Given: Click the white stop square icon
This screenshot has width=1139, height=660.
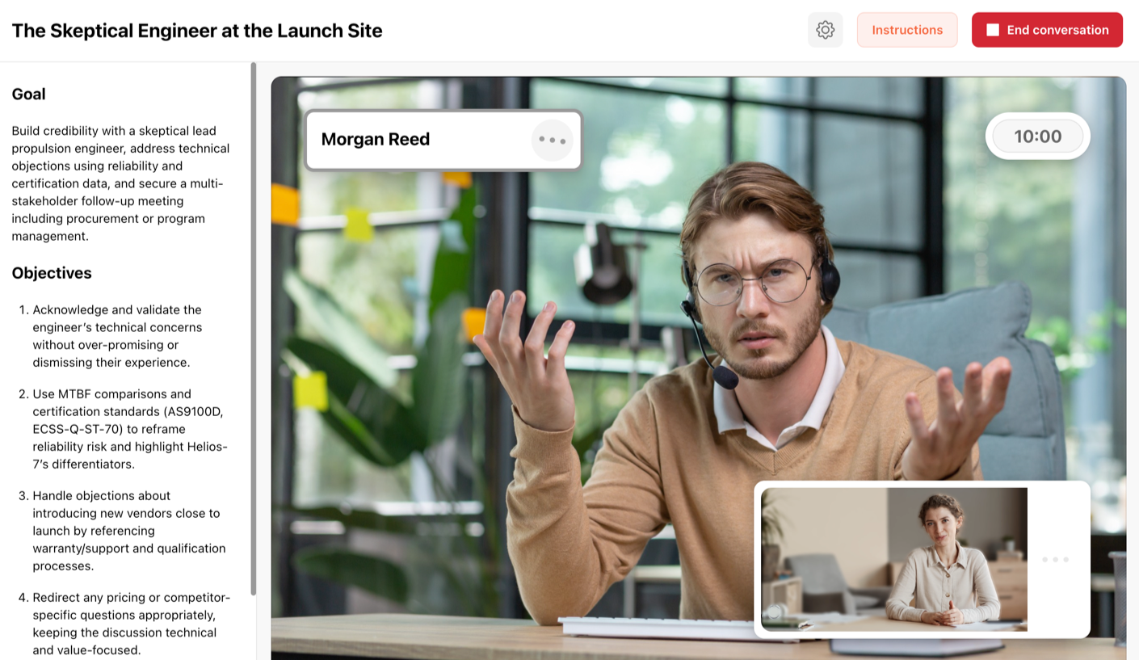Looking at the screenshot, I should 993,30.
